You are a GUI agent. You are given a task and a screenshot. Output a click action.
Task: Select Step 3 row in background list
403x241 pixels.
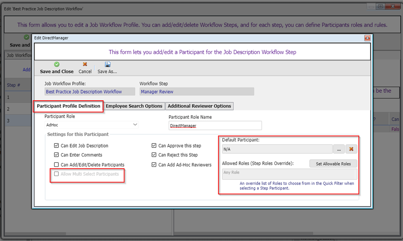coord(18,121)
